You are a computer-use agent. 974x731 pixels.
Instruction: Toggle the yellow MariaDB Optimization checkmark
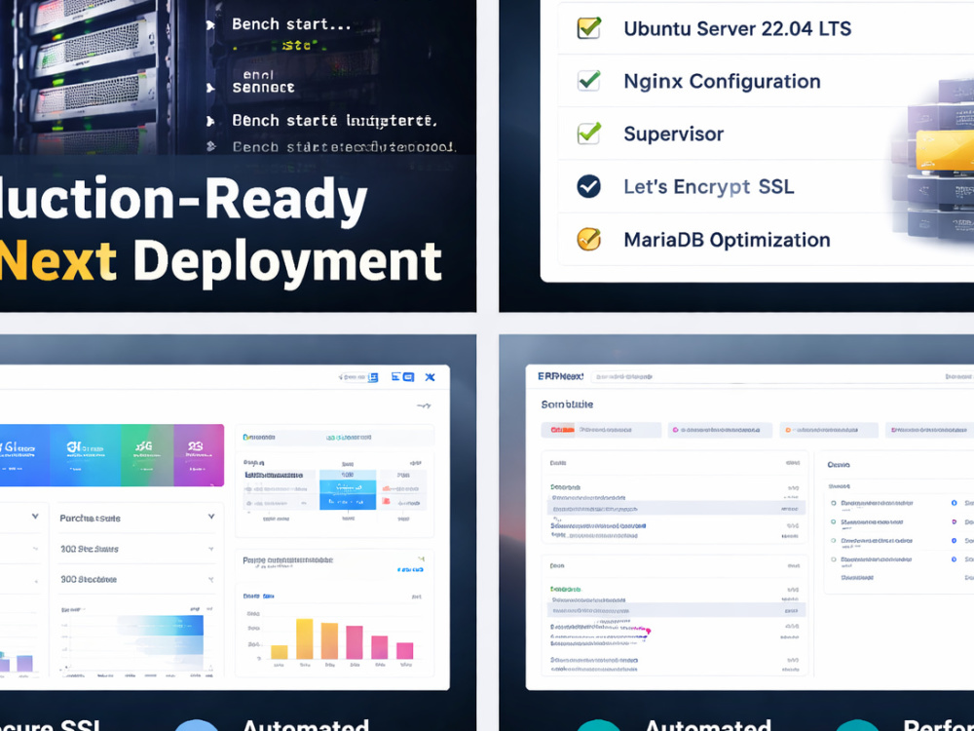pyautogui.click(x=588, y=239)
